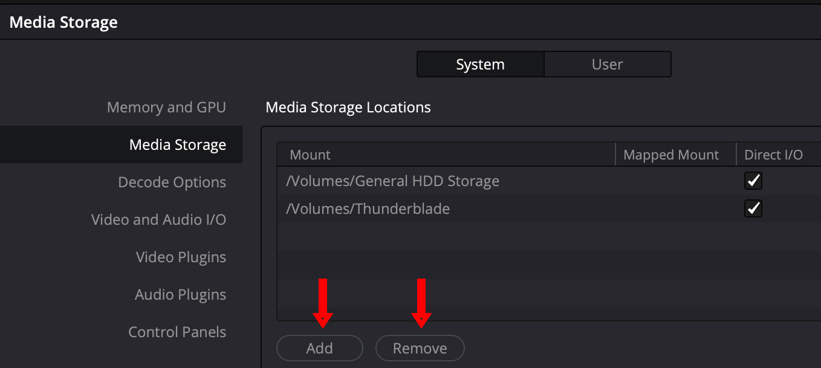Click the Mount column header
Screen dimensions: 821x368
[310, 155]
